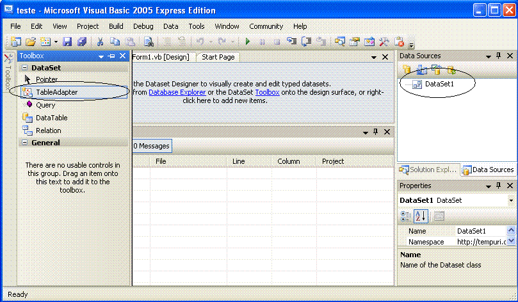518x302 pixels.
Task: Switch to the Solution Explorer panel tab
Action: (x=428, y=170)
